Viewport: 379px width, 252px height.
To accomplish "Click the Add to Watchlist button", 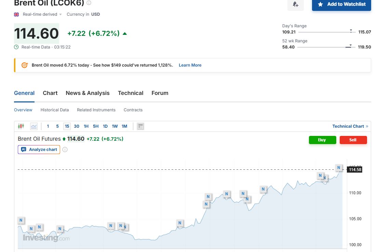I will [x=341, y=4].
